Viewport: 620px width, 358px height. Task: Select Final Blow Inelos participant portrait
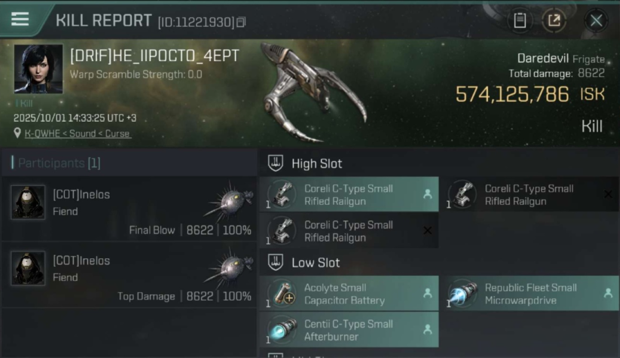point(28,202)
